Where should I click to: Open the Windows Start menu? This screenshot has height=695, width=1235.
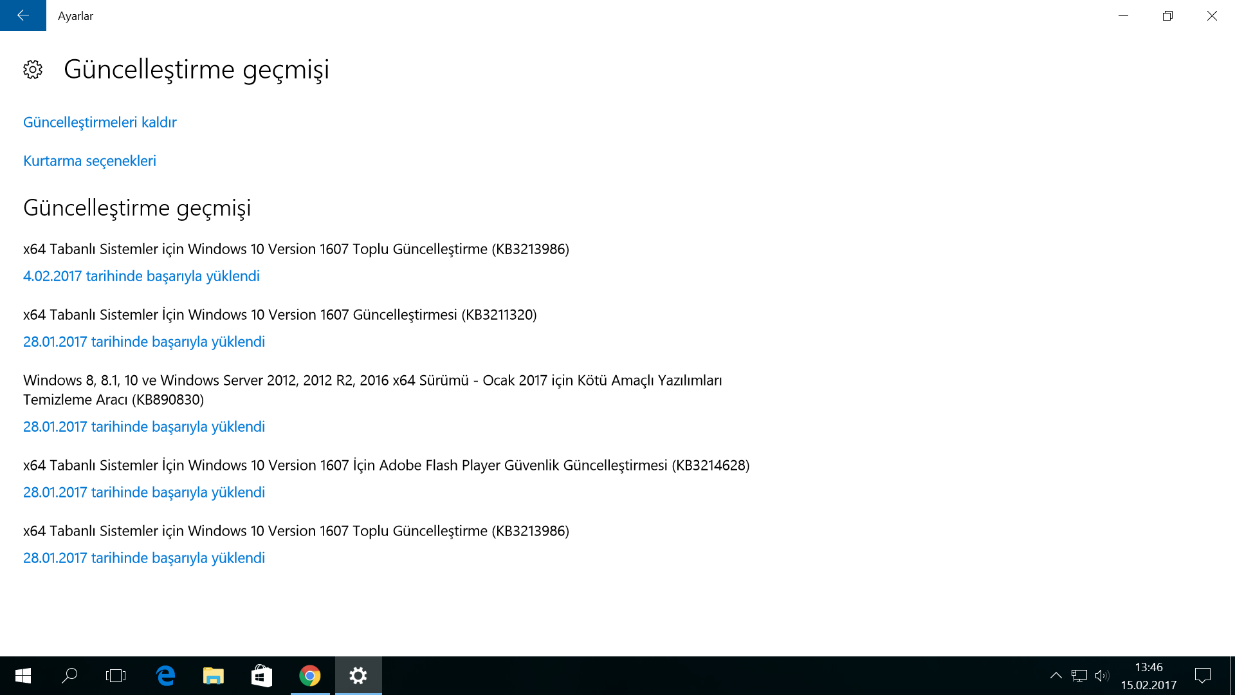pyautogui.click(x=23, y=676)
